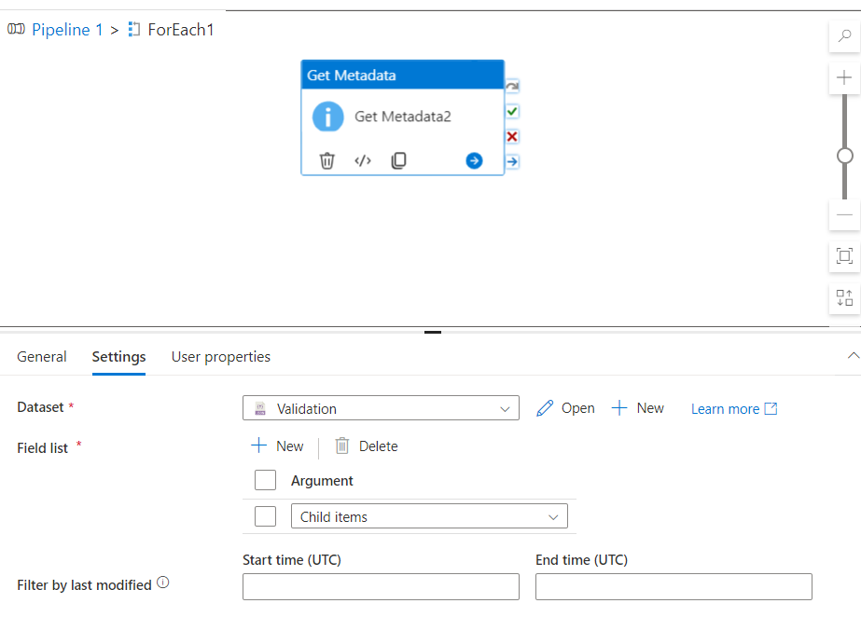
Task: Clone the Get Metadata2 activity
Action: [x=398, y=160]
